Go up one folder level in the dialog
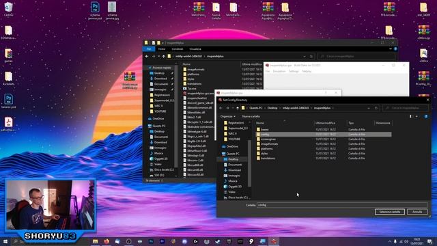The height and width of the screenshot is (246, 437). click(238, 108)
